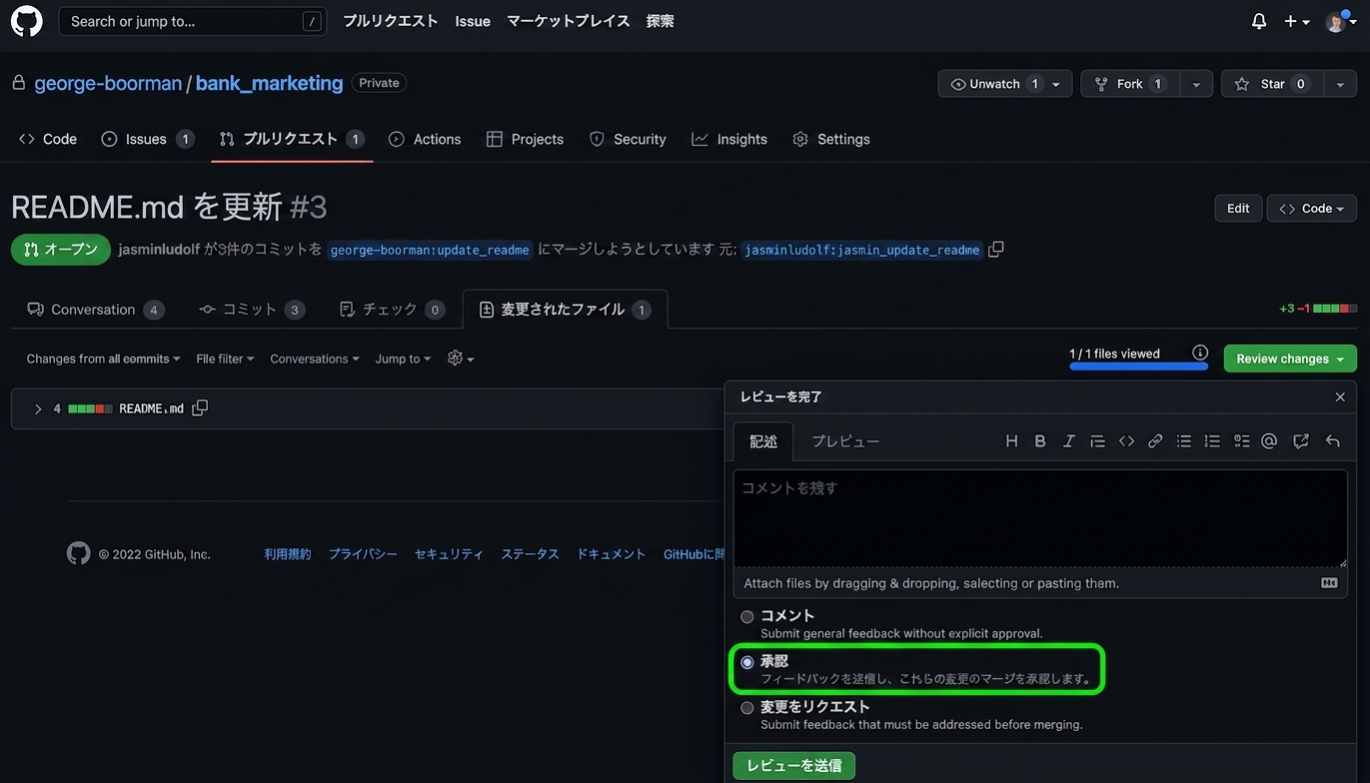Open the プライバシー footer link

point(363,554)
